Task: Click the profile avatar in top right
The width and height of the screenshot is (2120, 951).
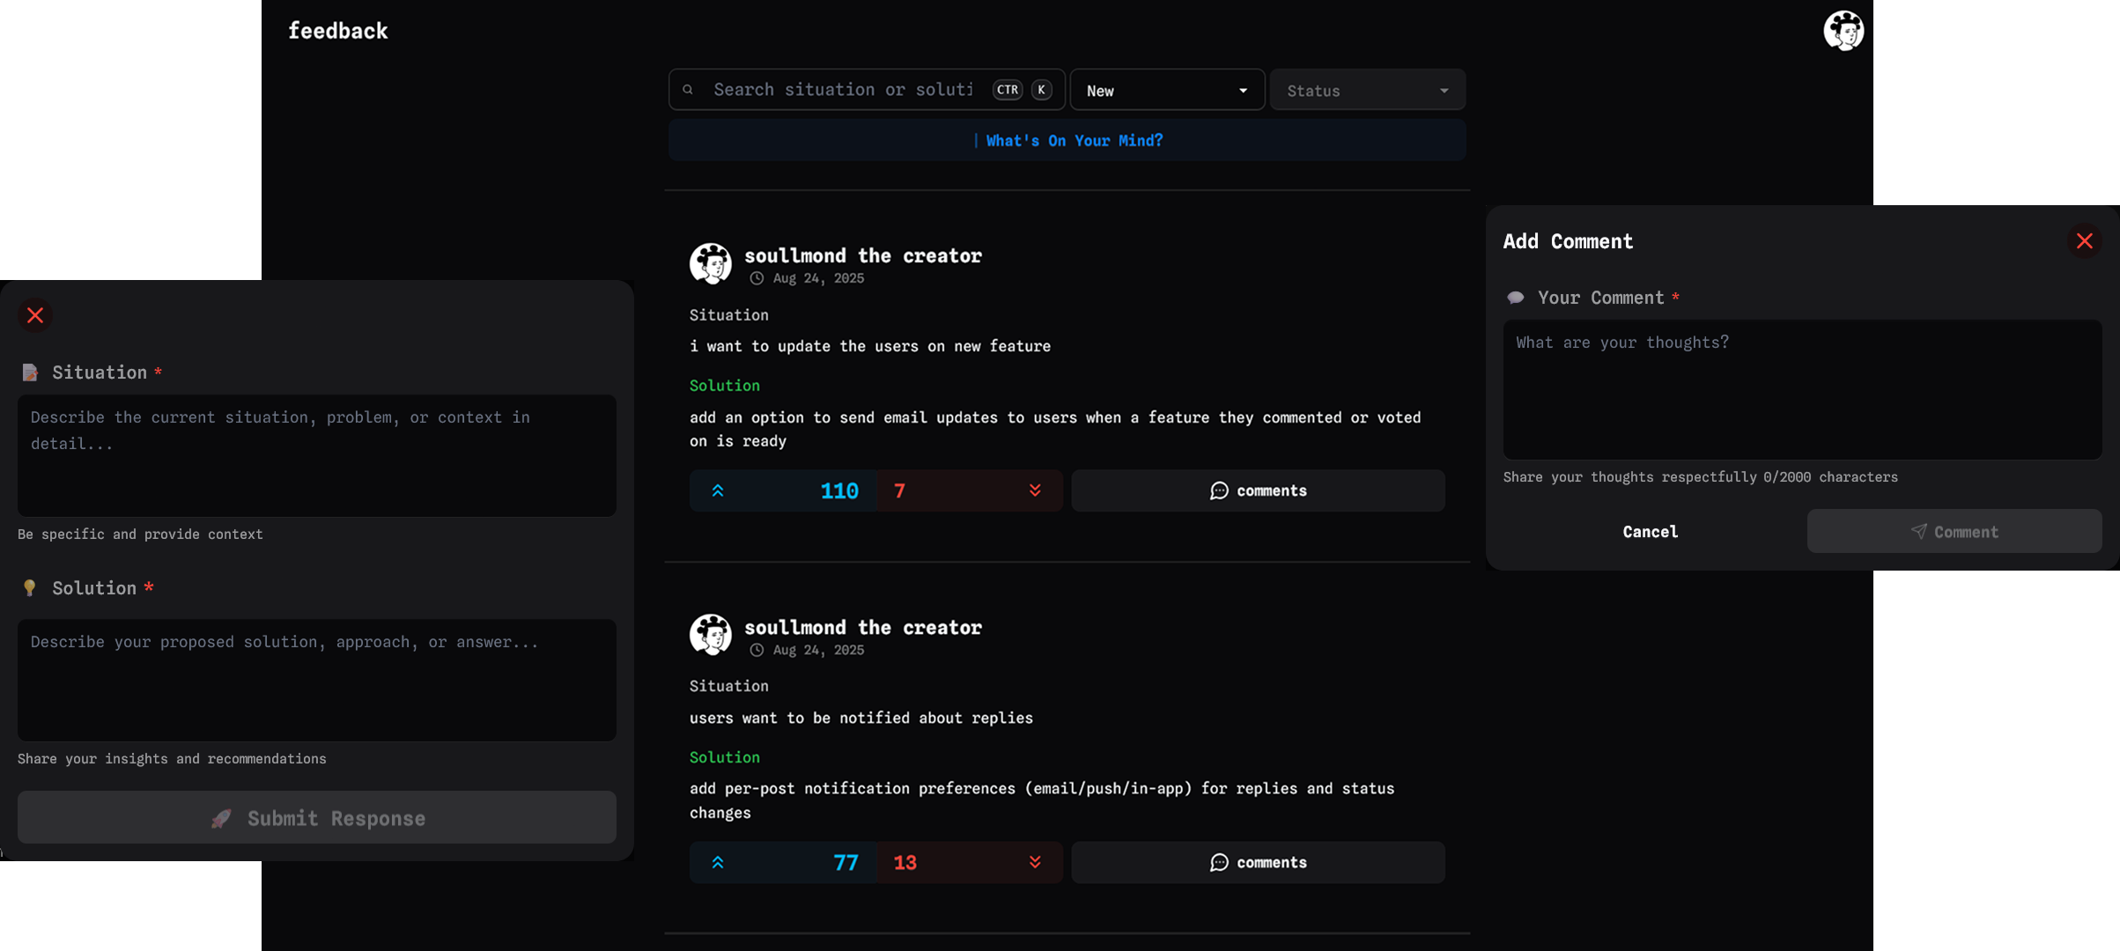Action: pyautogui.click(x=1843, y=31)
